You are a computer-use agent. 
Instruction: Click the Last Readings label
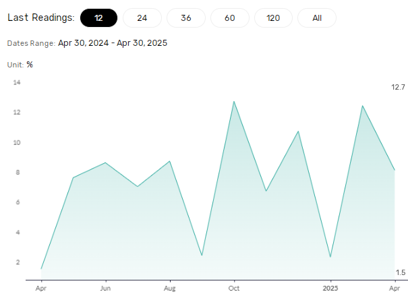click(x=41, y=18)
